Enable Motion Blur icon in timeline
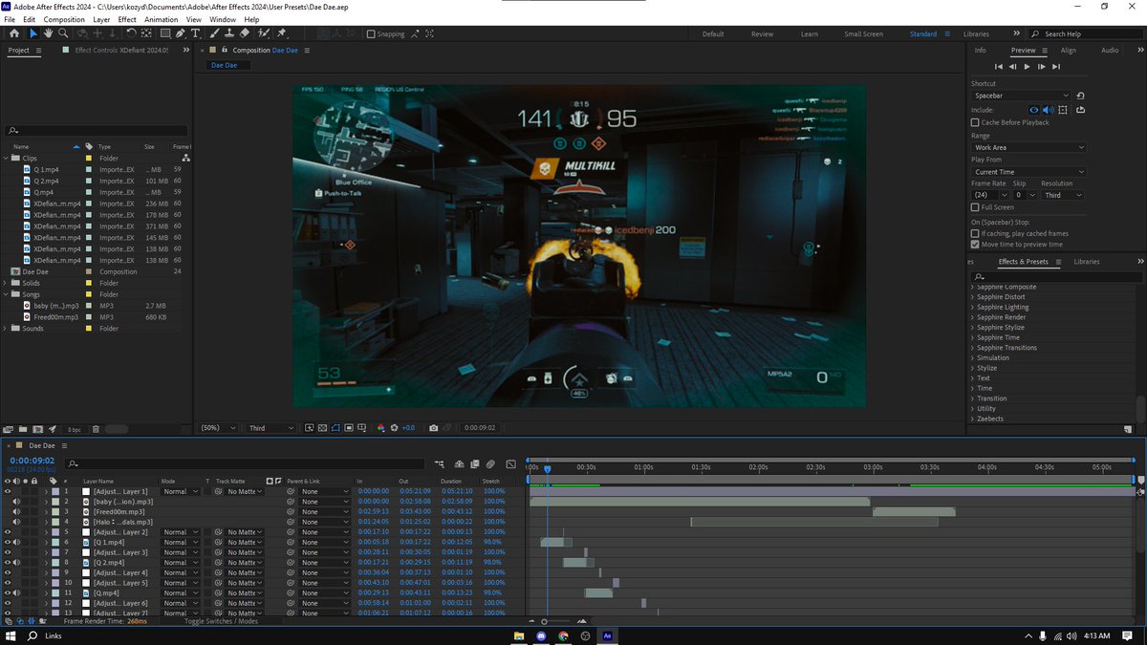Image resolution: width=1147 pixels, height=645 pixels. pyautogui.click(x=489, y=463)
